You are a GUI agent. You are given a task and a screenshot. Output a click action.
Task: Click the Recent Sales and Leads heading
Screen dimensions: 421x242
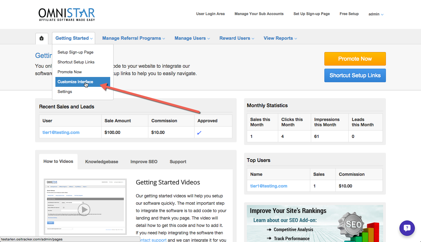(x=66, y=107)
